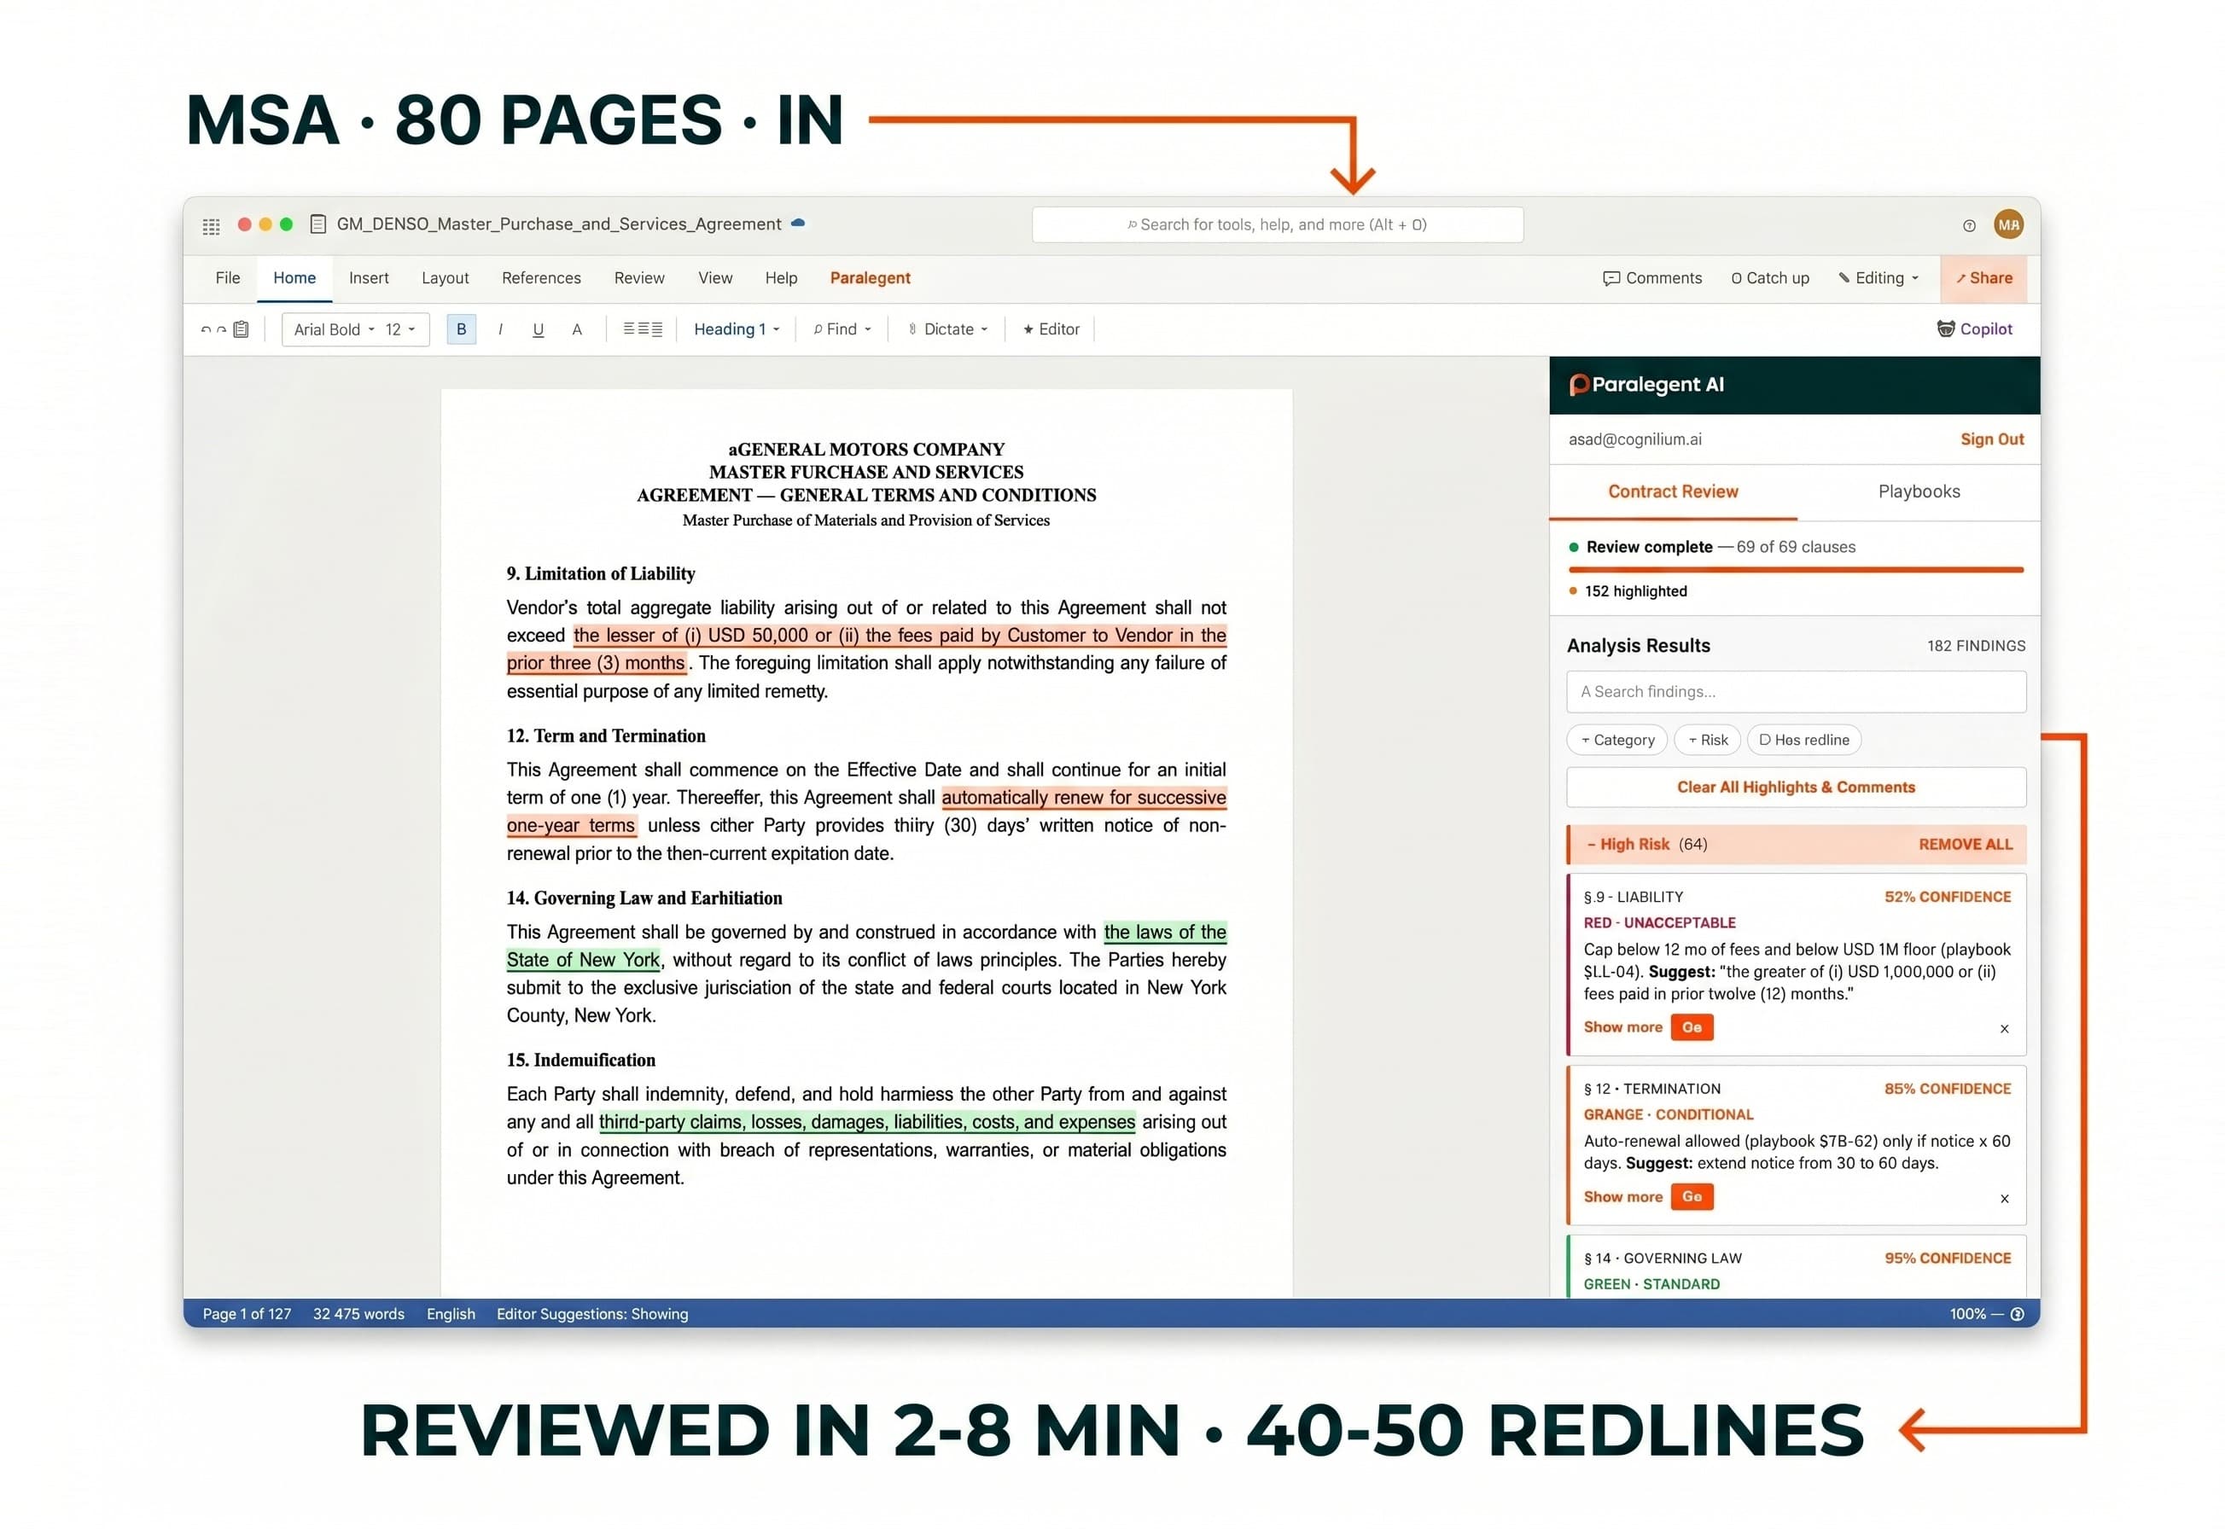
Task: Switch to the Playbooks tab
Action: (1919, 491)
